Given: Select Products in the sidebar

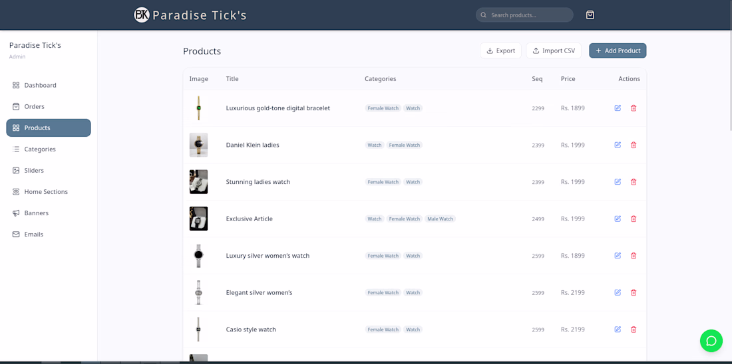Looking at the screenshot, I should [49, 128].
